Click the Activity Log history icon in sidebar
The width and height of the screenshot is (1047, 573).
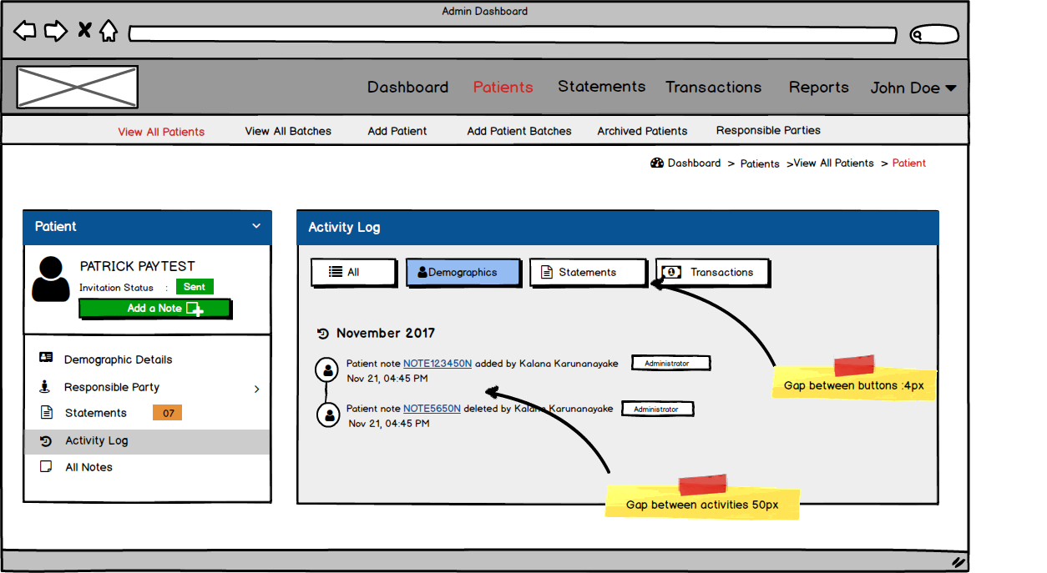click(47, 440)
